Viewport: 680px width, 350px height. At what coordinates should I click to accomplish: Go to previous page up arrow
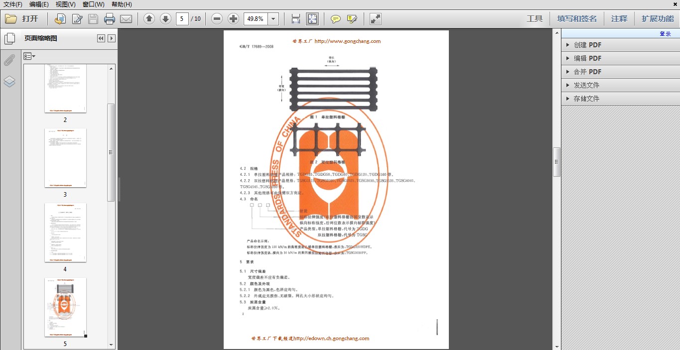click(149, 19)
